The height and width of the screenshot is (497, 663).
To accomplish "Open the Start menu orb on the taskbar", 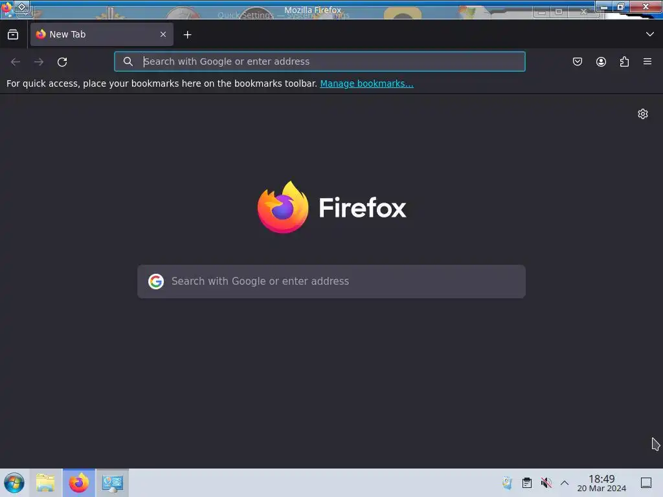I will point(14,483).
